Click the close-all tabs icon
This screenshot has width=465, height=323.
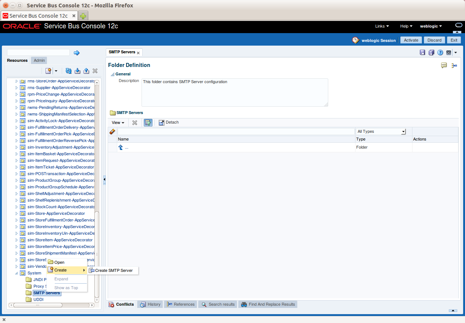coord(449,53)
